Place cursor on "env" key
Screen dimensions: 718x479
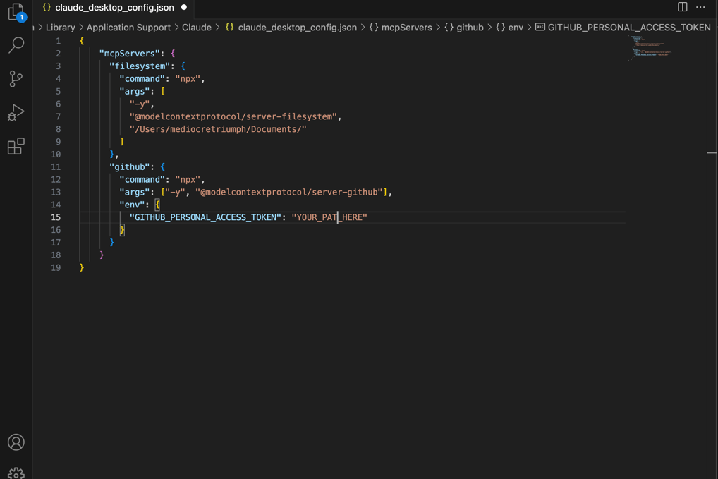point(132,205)
